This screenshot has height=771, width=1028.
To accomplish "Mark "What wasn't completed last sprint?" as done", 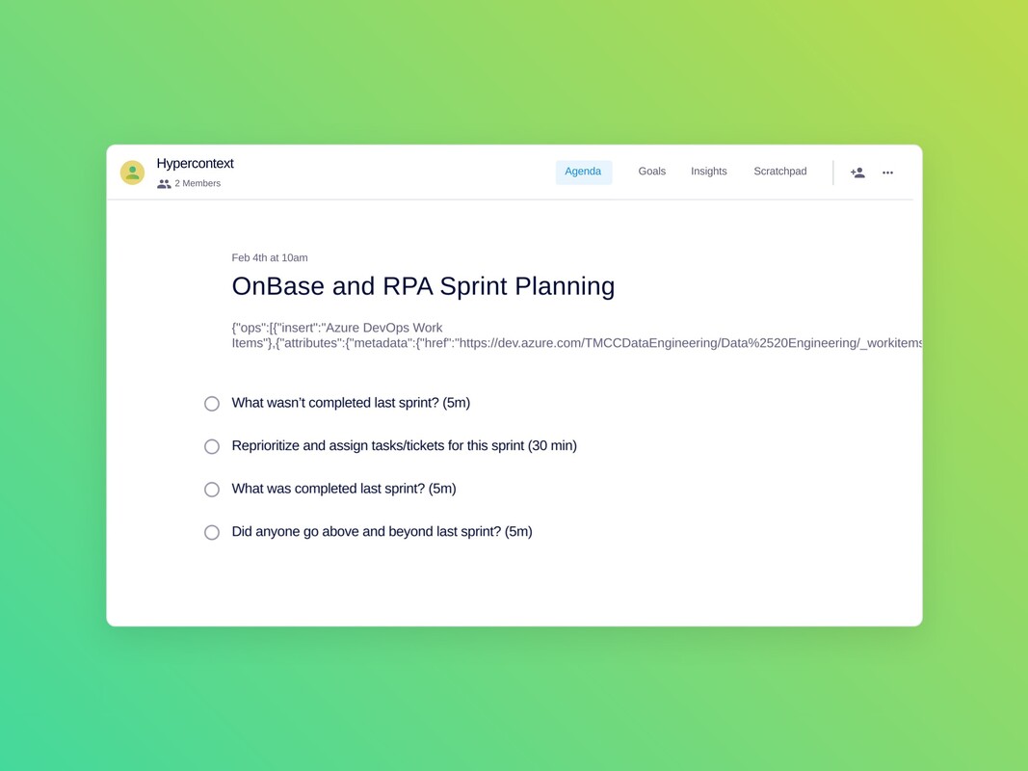I will (x=212, y=403).
